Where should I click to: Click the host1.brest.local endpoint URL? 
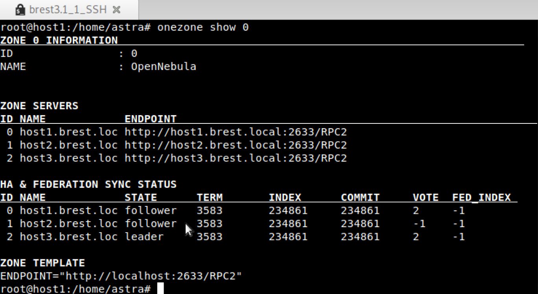tap(236, 132)
